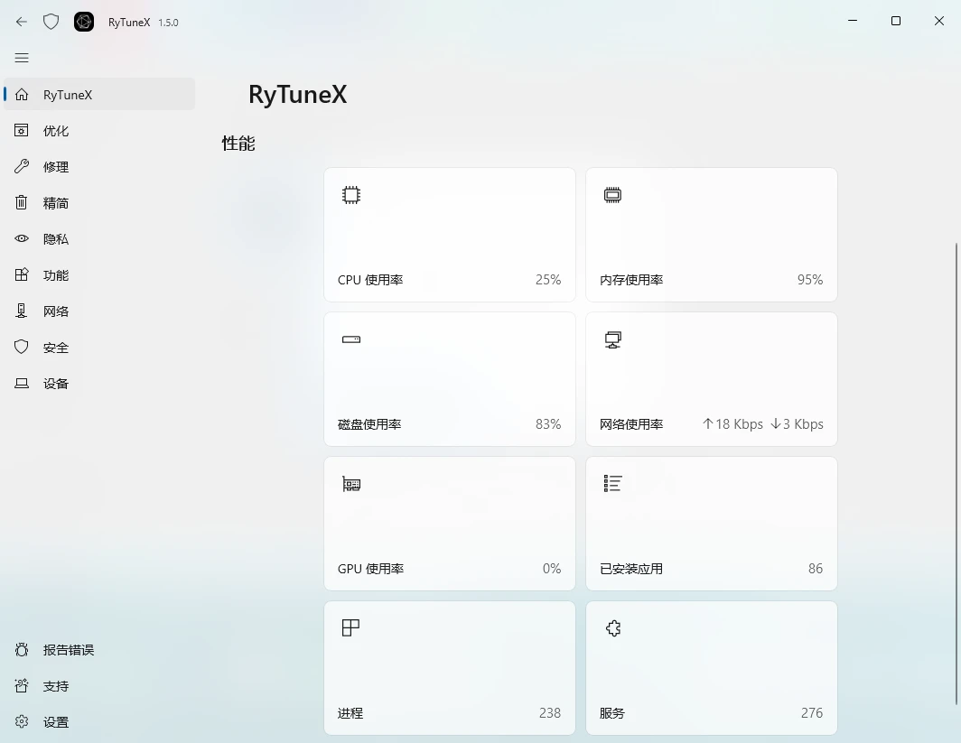Click the back arrow in the title bar

[x=22, y=22]
